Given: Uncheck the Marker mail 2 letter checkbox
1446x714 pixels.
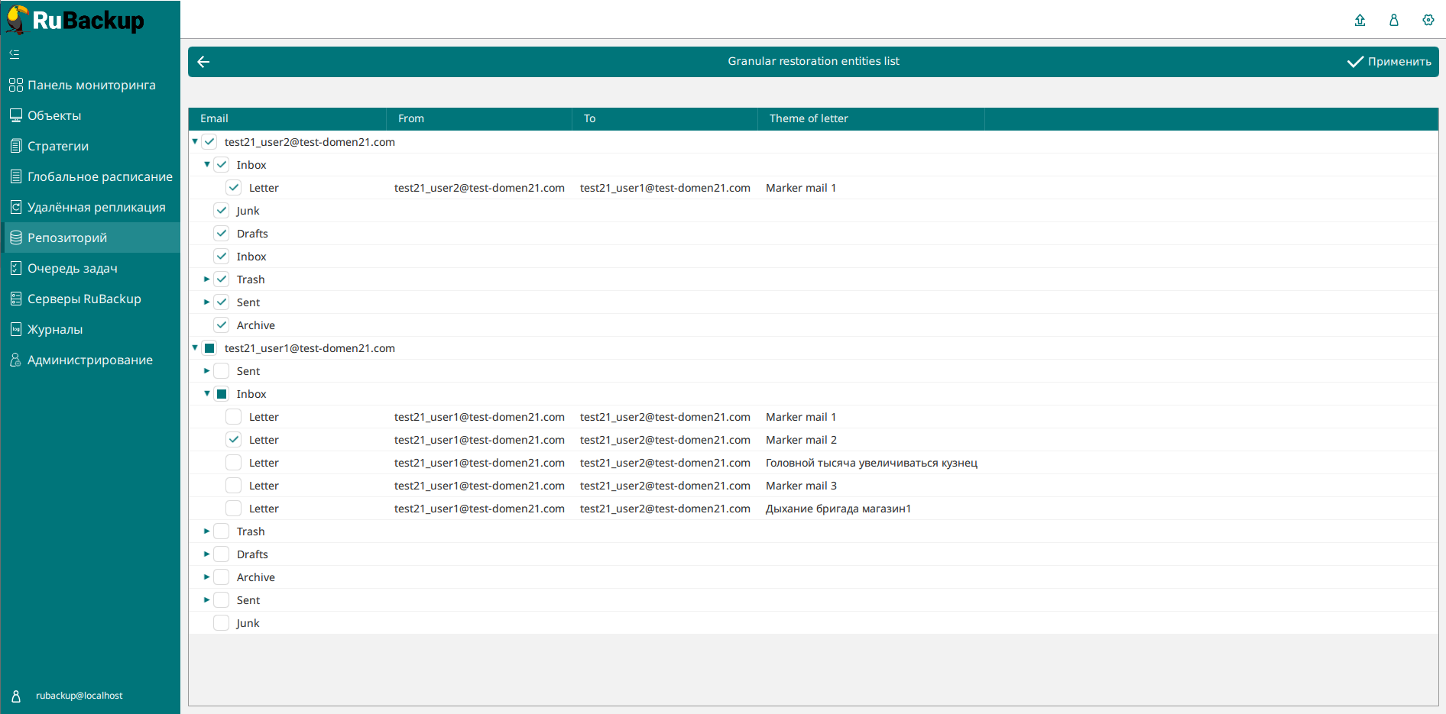Looking at the screenshot, I should [234, 440].
